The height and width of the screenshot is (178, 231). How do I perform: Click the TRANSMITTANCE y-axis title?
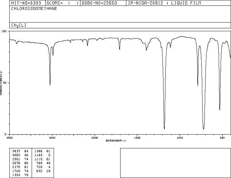coord(1,83)
